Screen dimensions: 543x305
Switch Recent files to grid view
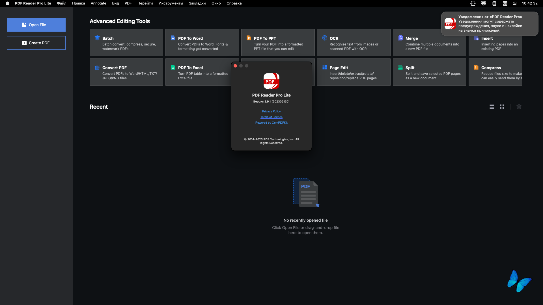[x=502, y=107]
